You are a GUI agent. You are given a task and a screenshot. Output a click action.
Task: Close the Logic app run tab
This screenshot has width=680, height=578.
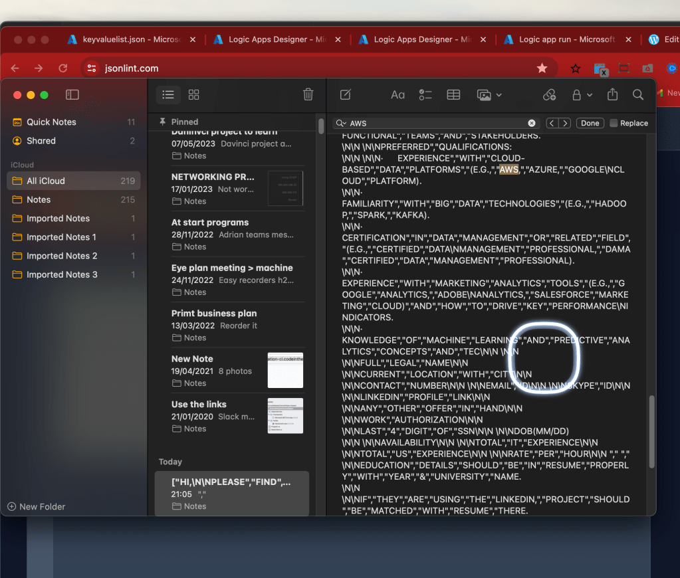point(628,39)
